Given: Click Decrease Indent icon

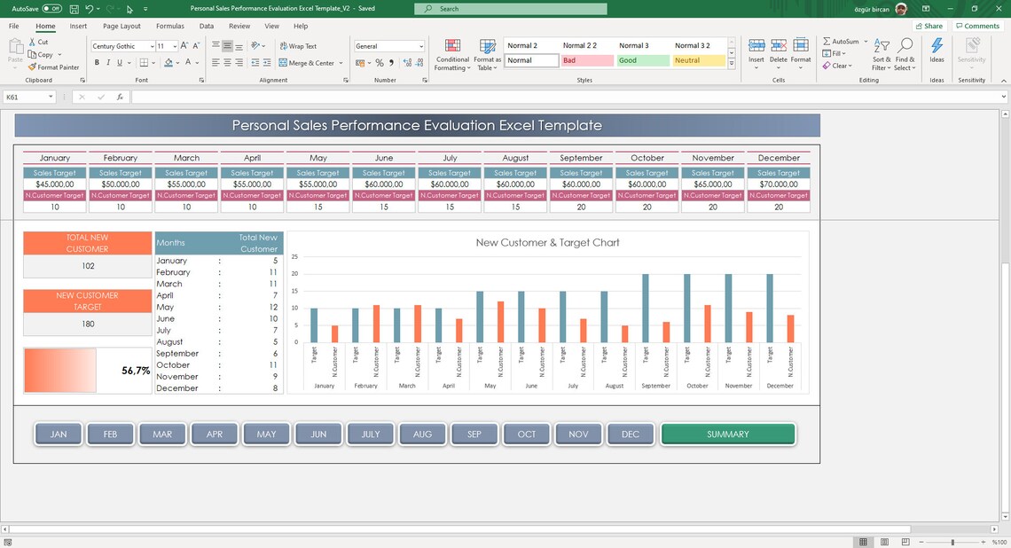Looking at the screenshot, I should [x=255, y=63].
